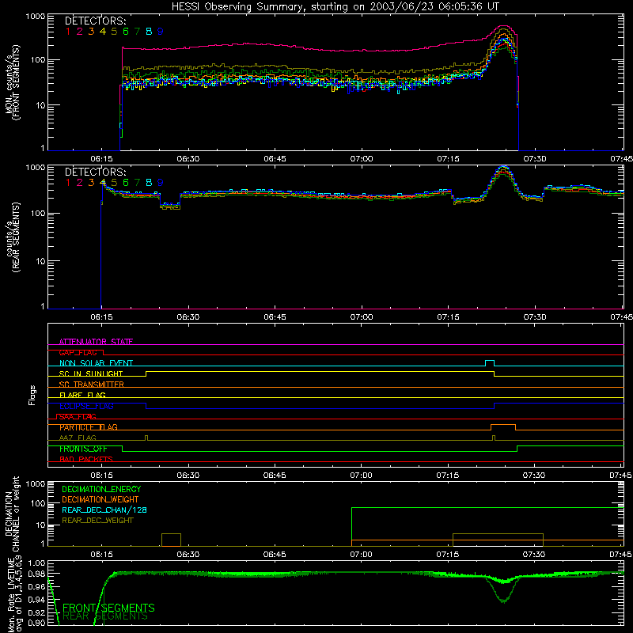This screenshot has width=633, height=633.
Task: Pick detector 2 in the rear segments legend
Action: [80, 183]
